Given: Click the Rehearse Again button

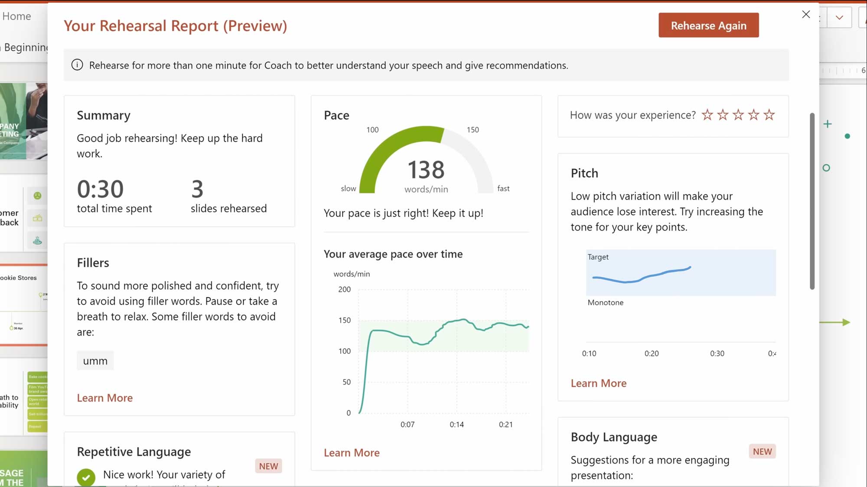Looking at the screenshot, I should 709,26.
